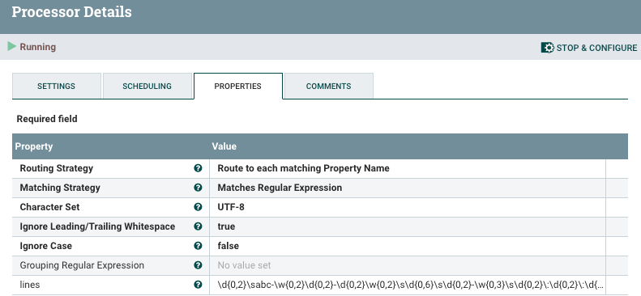The width and height of the screenshot is (641, 296).
Task: Click the help icon beside Character Set
Action: (x=198, y=207)
